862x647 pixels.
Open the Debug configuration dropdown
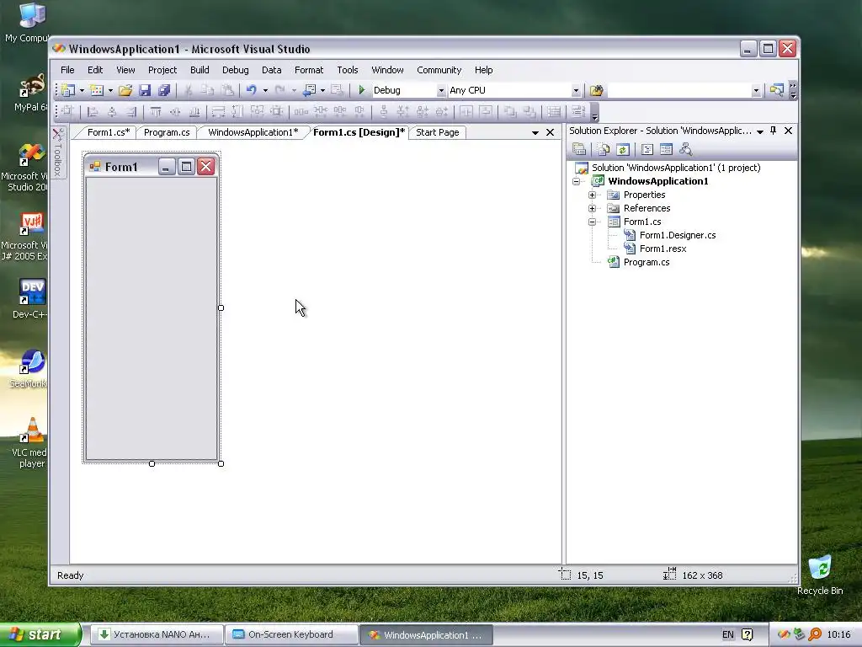coord(441,90)
